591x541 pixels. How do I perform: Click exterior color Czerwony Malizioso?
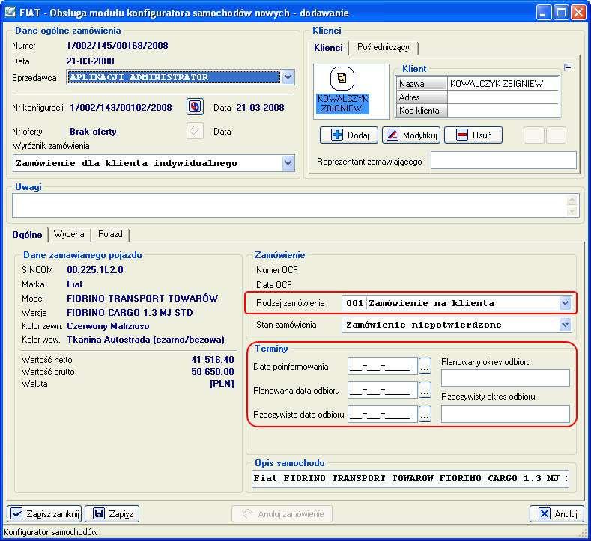(108, 326)
